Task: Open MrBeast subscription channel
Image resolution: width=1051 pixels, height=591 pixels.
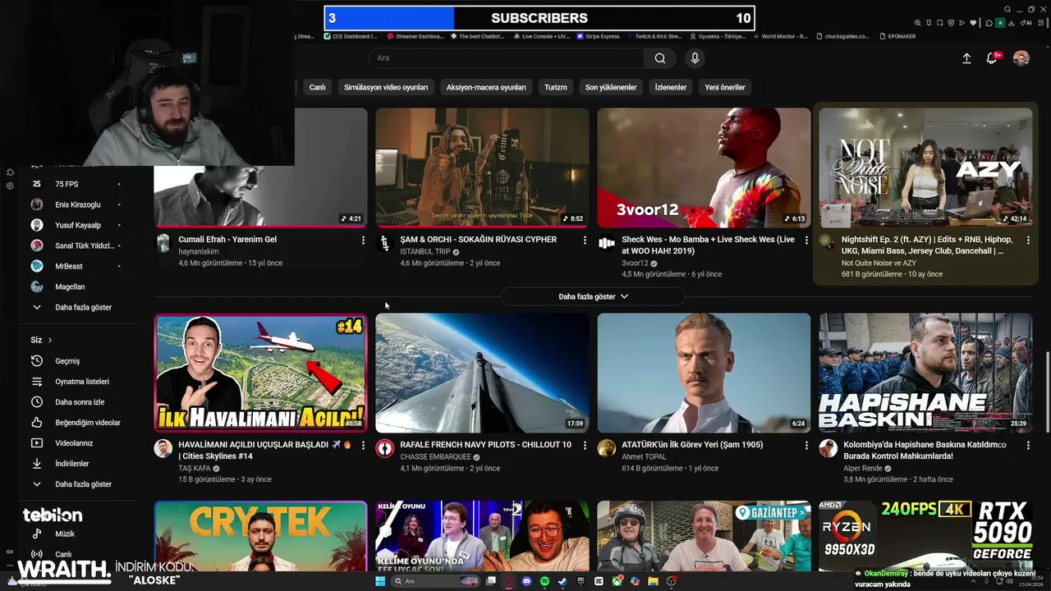Action: [x=78, y=266]
